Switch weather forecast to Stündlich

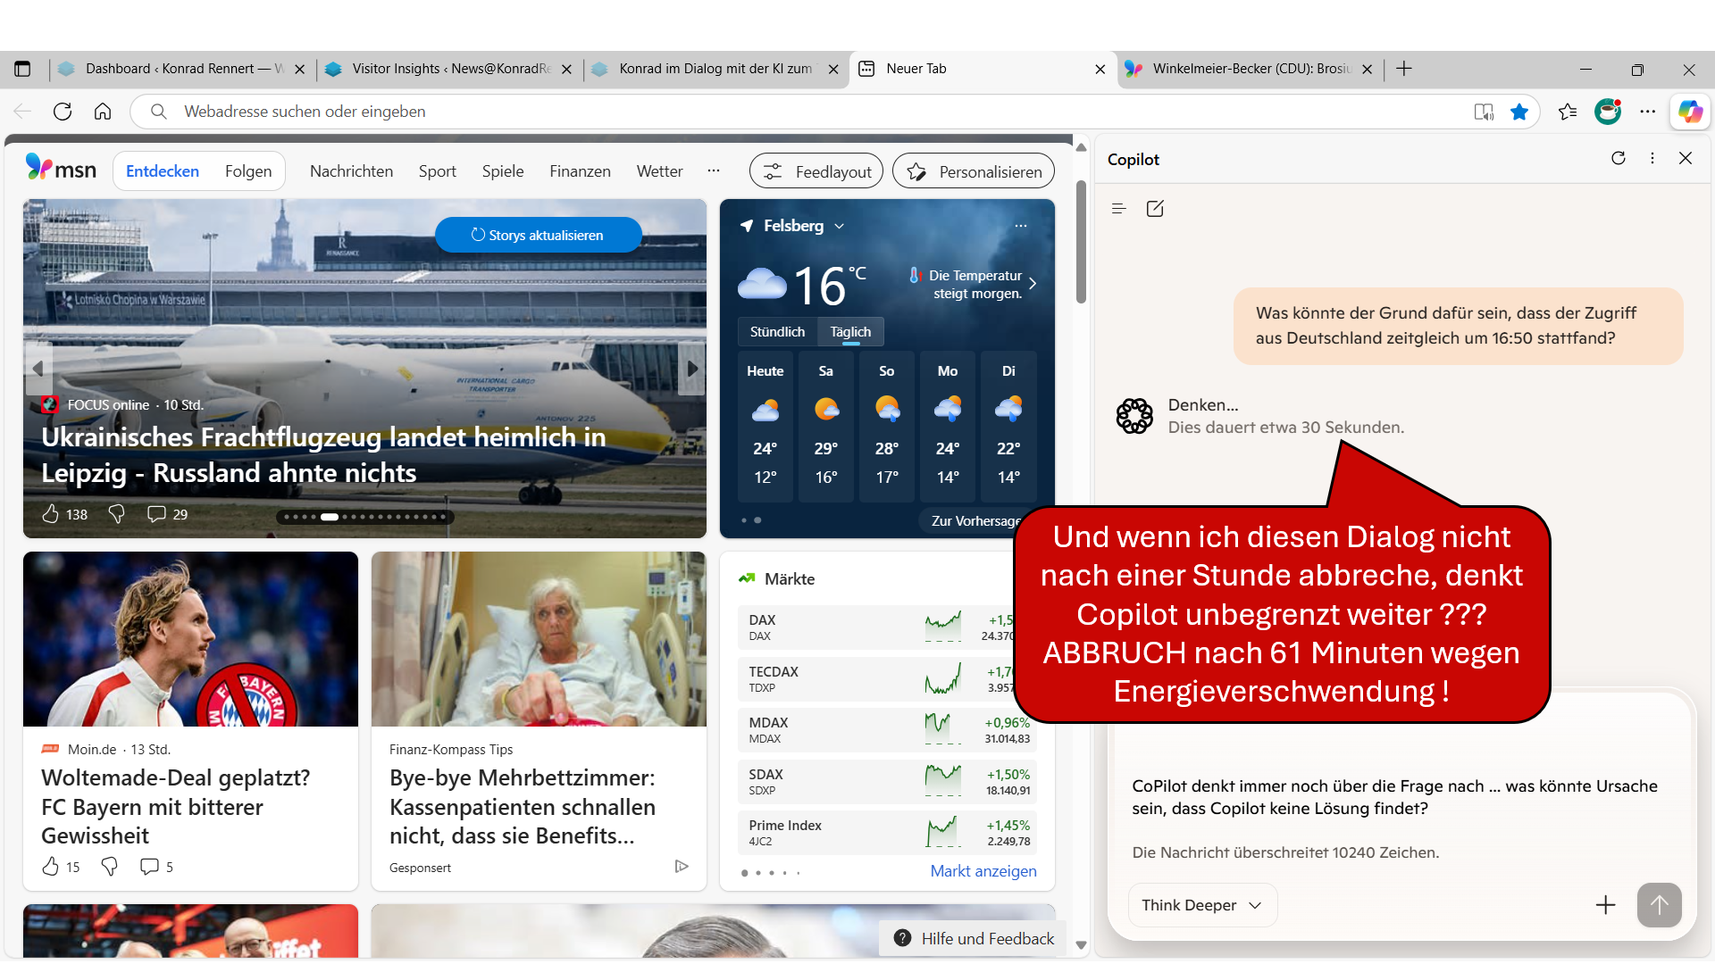pos(777,331)
